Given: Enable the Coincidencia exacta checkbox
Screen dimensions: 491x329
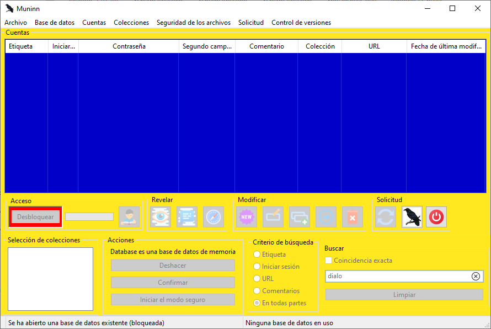Looking at the screenshot, I should (329, 261).
